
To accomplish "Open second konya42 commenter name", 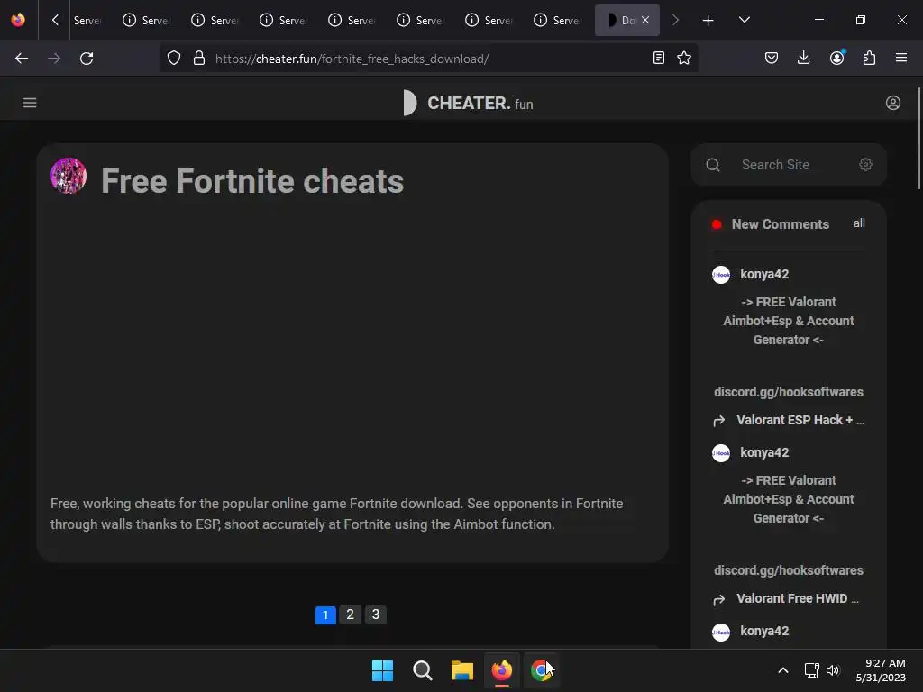I will click(x=764, y=452).
